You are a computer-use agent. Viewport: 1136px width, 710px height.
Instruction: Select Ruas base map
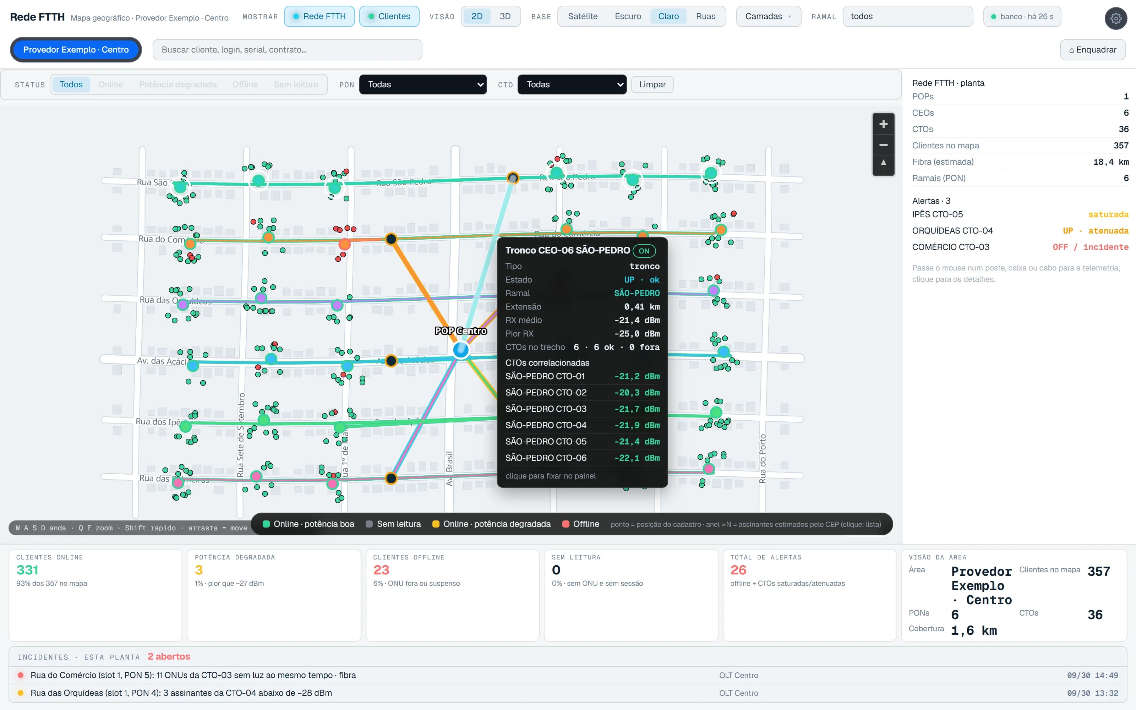705,16
